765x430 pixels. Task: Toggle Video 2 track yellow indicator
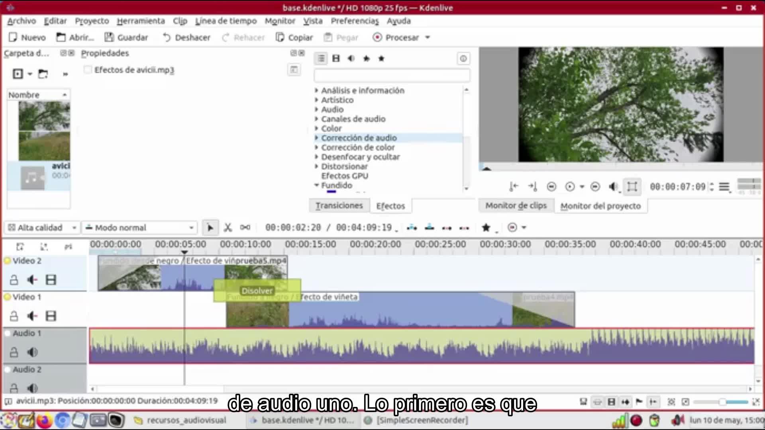click(7, 261)
